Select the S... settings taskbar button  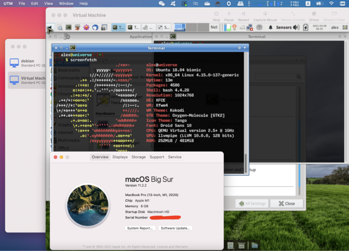coord(164,27)
